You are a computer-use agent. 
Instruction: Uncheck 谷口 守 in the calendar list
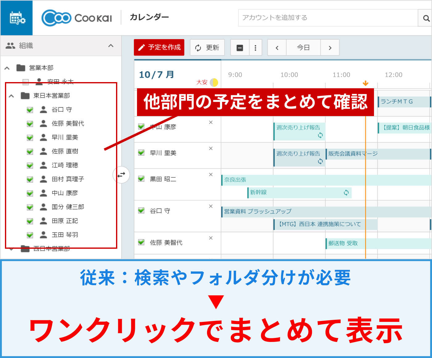coord(141,210)
